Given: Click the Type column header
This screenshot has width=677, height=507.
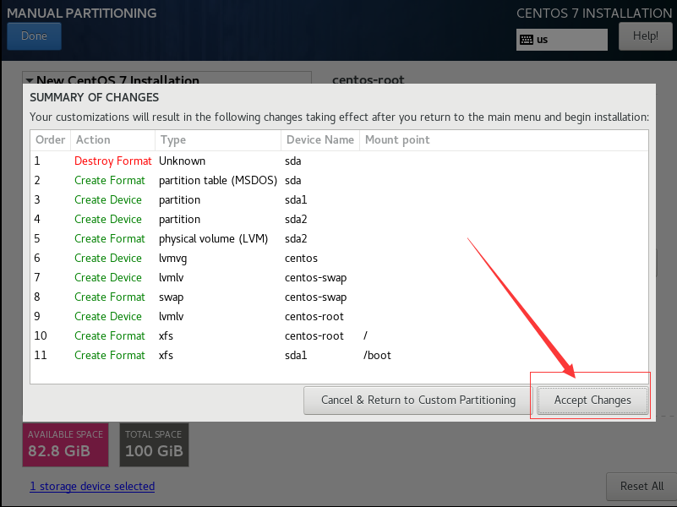Looking at the screenshot, I should (x=217, y=139).
